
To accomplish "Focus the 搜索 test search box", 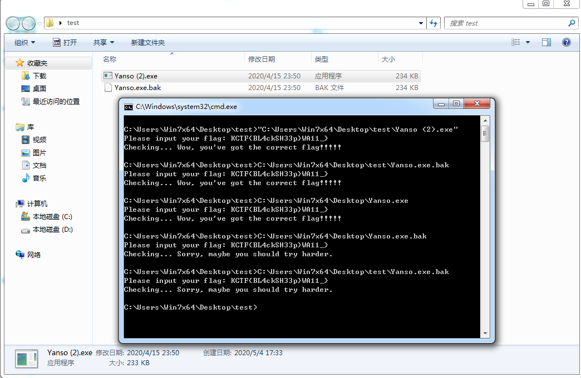I will coord(506,23).
